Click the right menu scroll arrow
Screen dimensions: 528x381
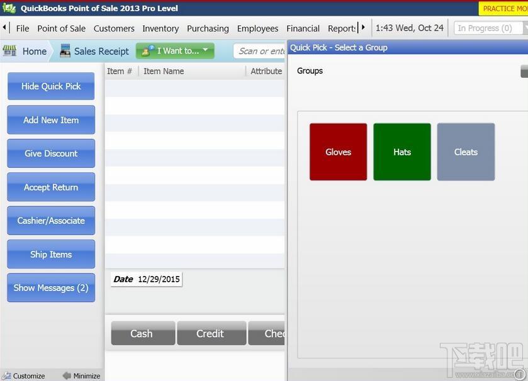(363, 27)
